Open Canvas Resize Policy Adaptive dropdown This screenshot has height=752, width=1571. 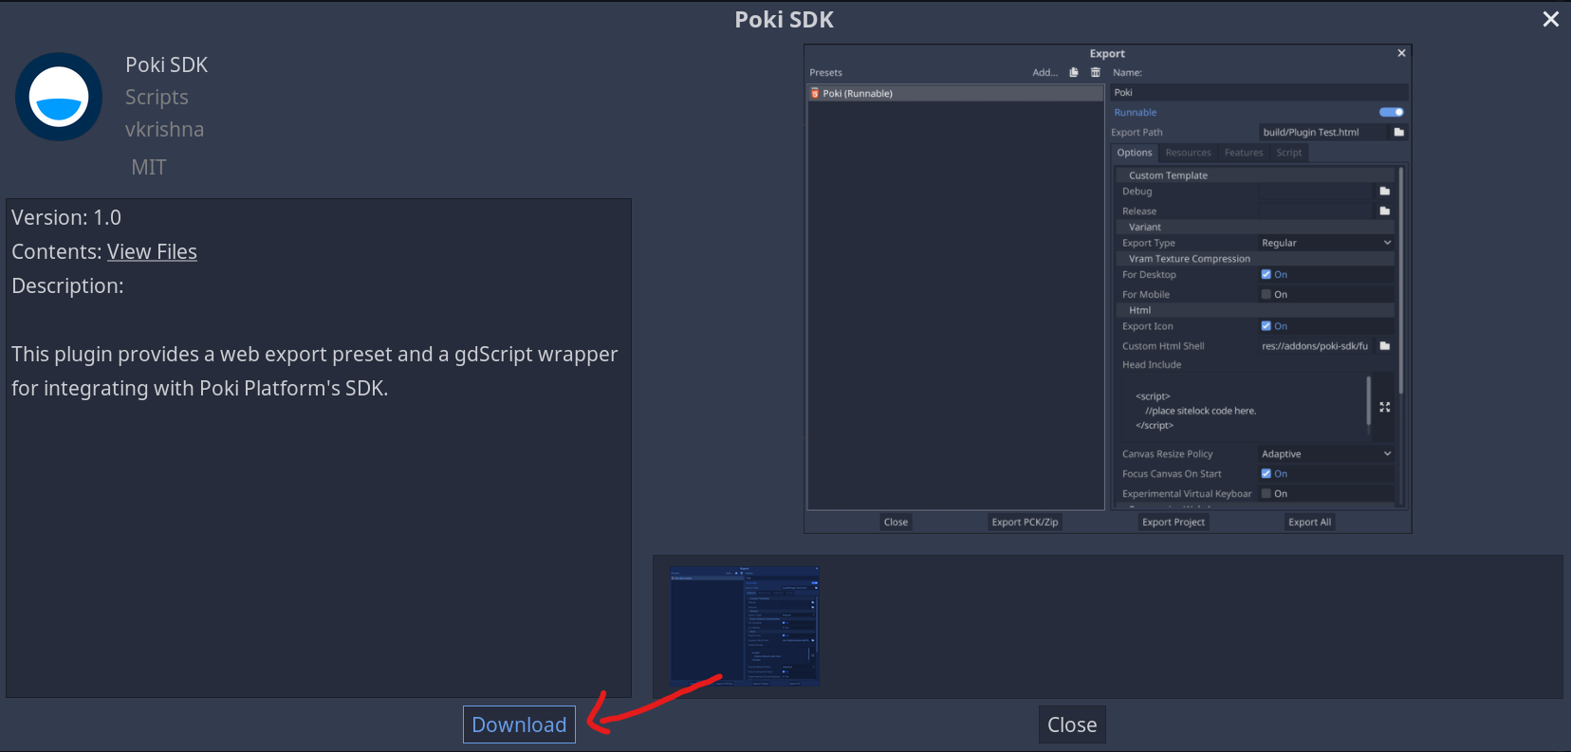(x=1326, y=453)
